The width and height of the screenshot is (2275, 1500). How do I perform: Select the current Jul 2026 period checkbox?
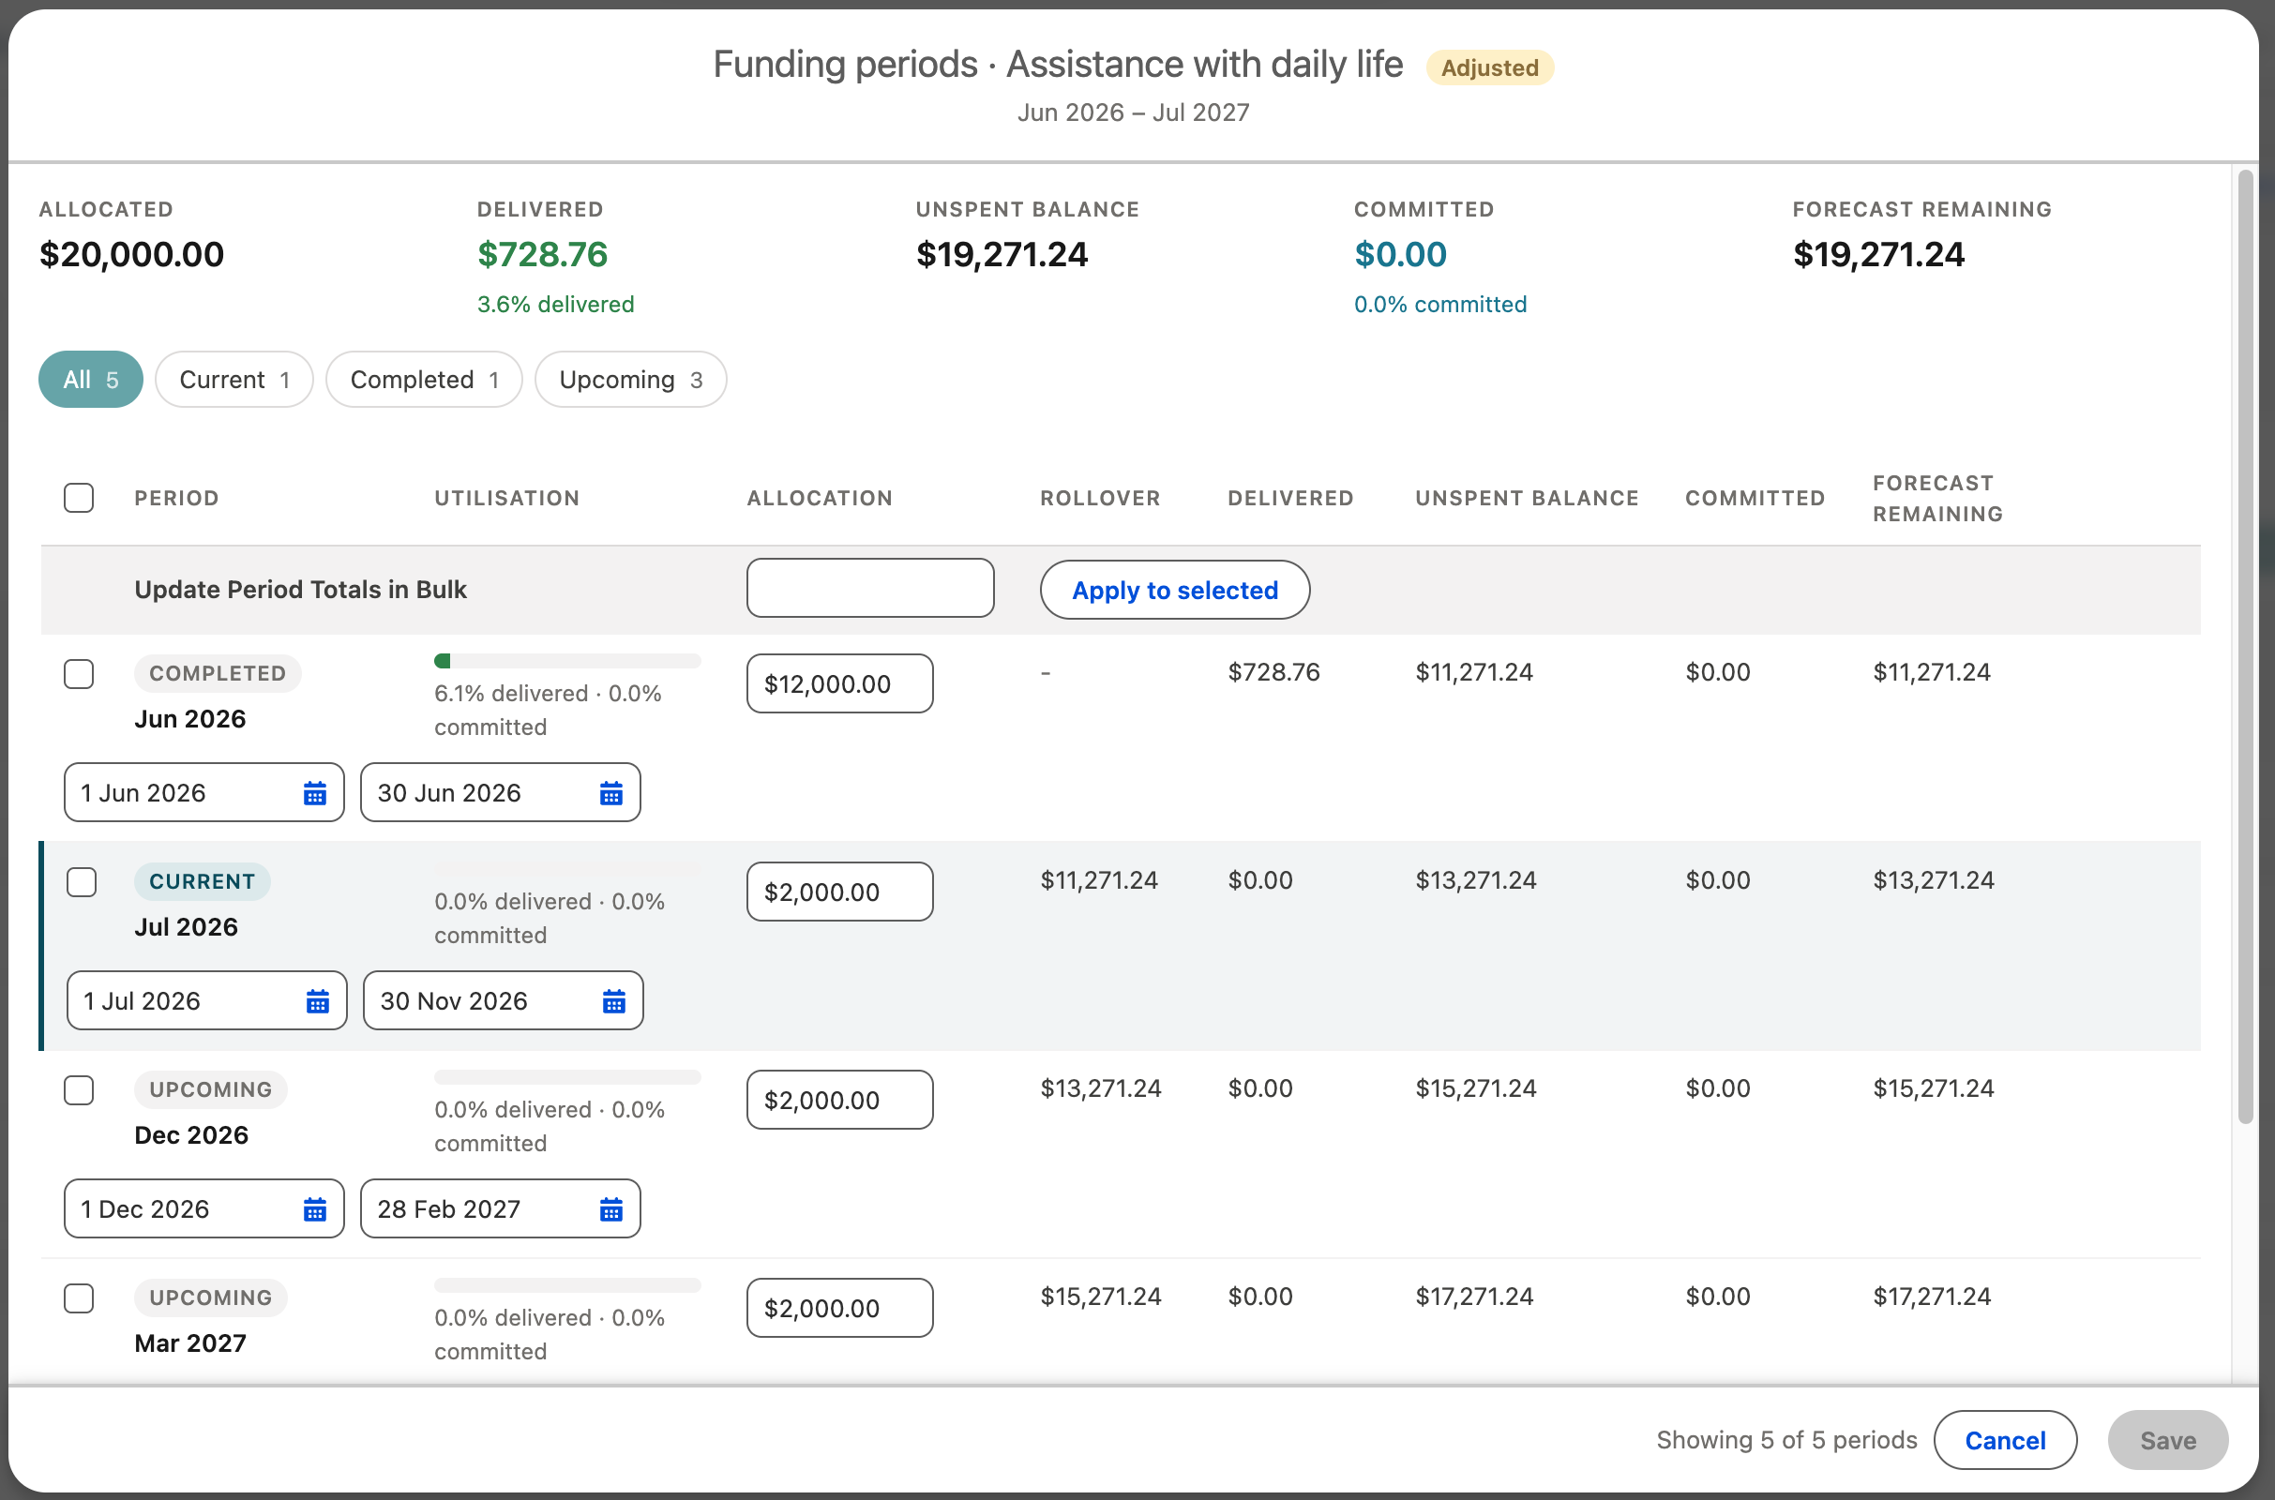tap(82, 882)
